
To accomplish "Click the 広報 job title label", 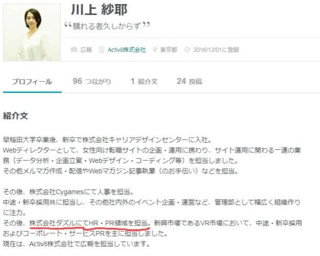I will [x=86, y=50].
